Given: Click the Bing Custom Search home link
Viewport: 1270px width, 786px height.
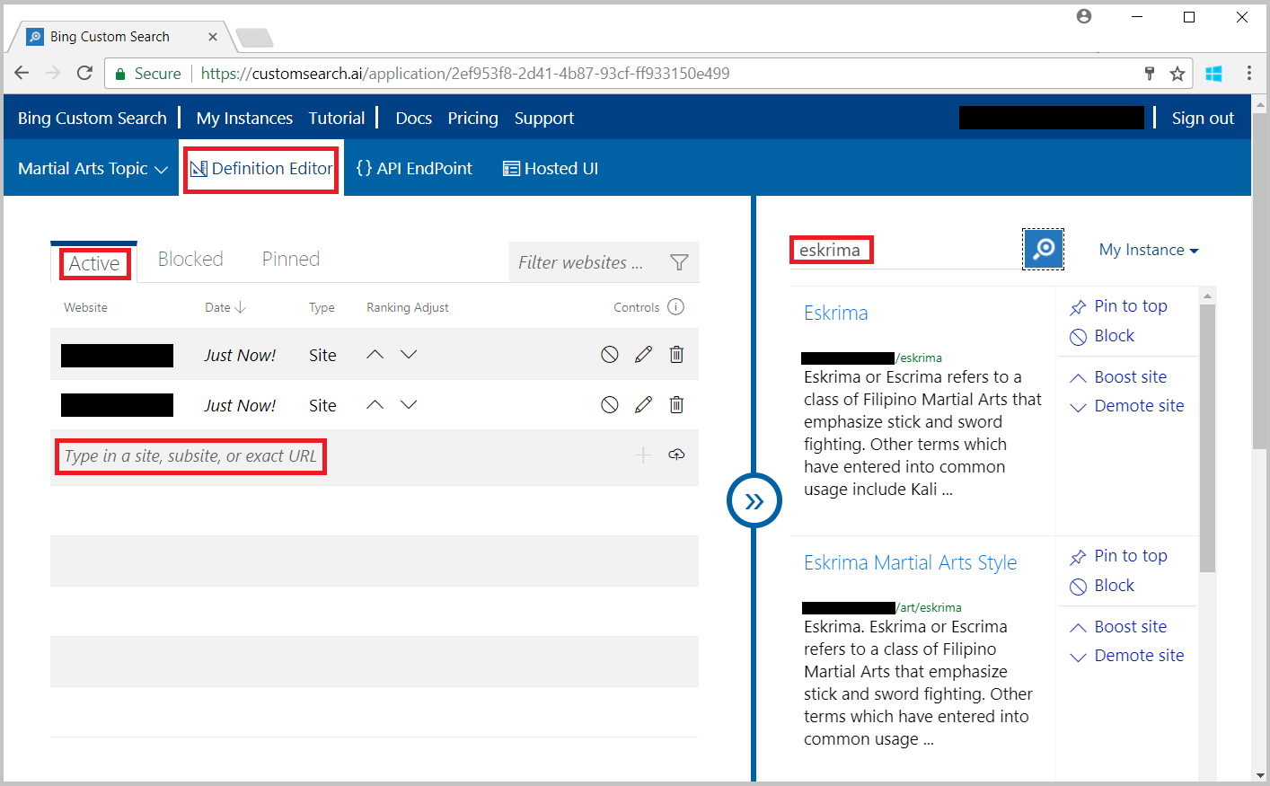Looking at the screenshot, I should coord(93,119).
